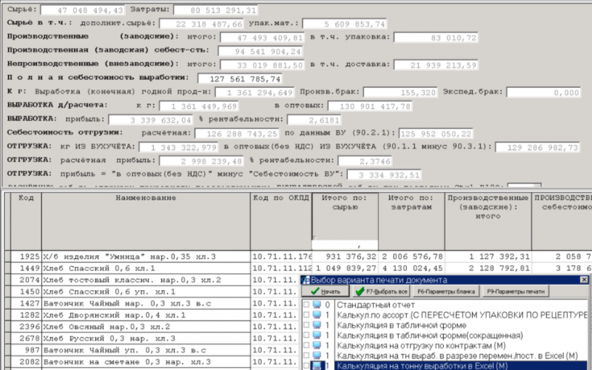592x370 pixels.
Task: Open F6-Параметры бланка
Action: click(x=444, y=292)
